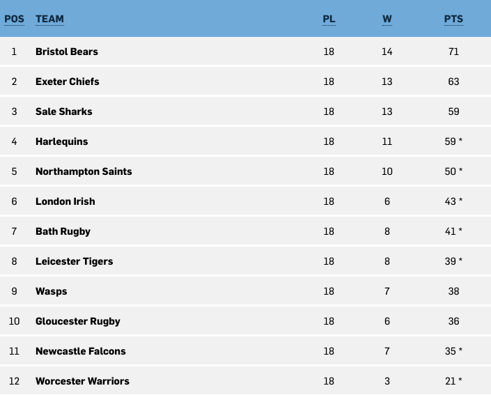Select Harlequins in the table
Viewport: 491px width, 395px height.
click(62, 141)
